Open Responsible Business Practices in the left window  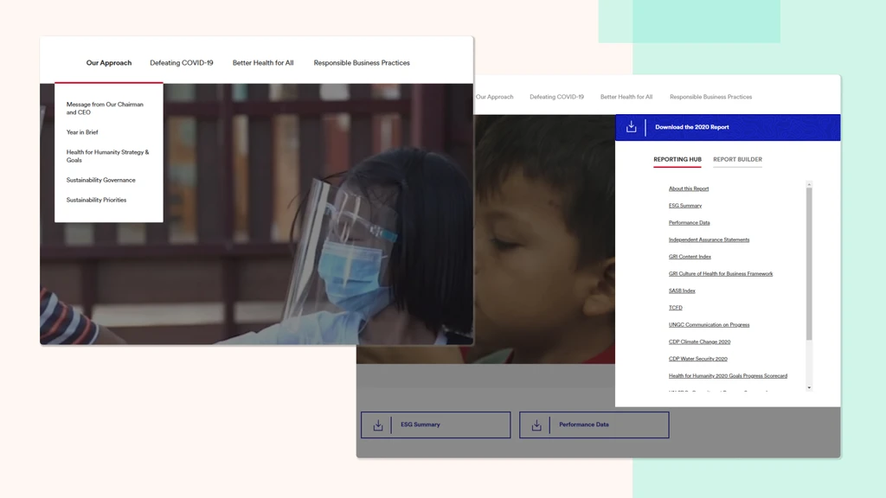[362, 63]
